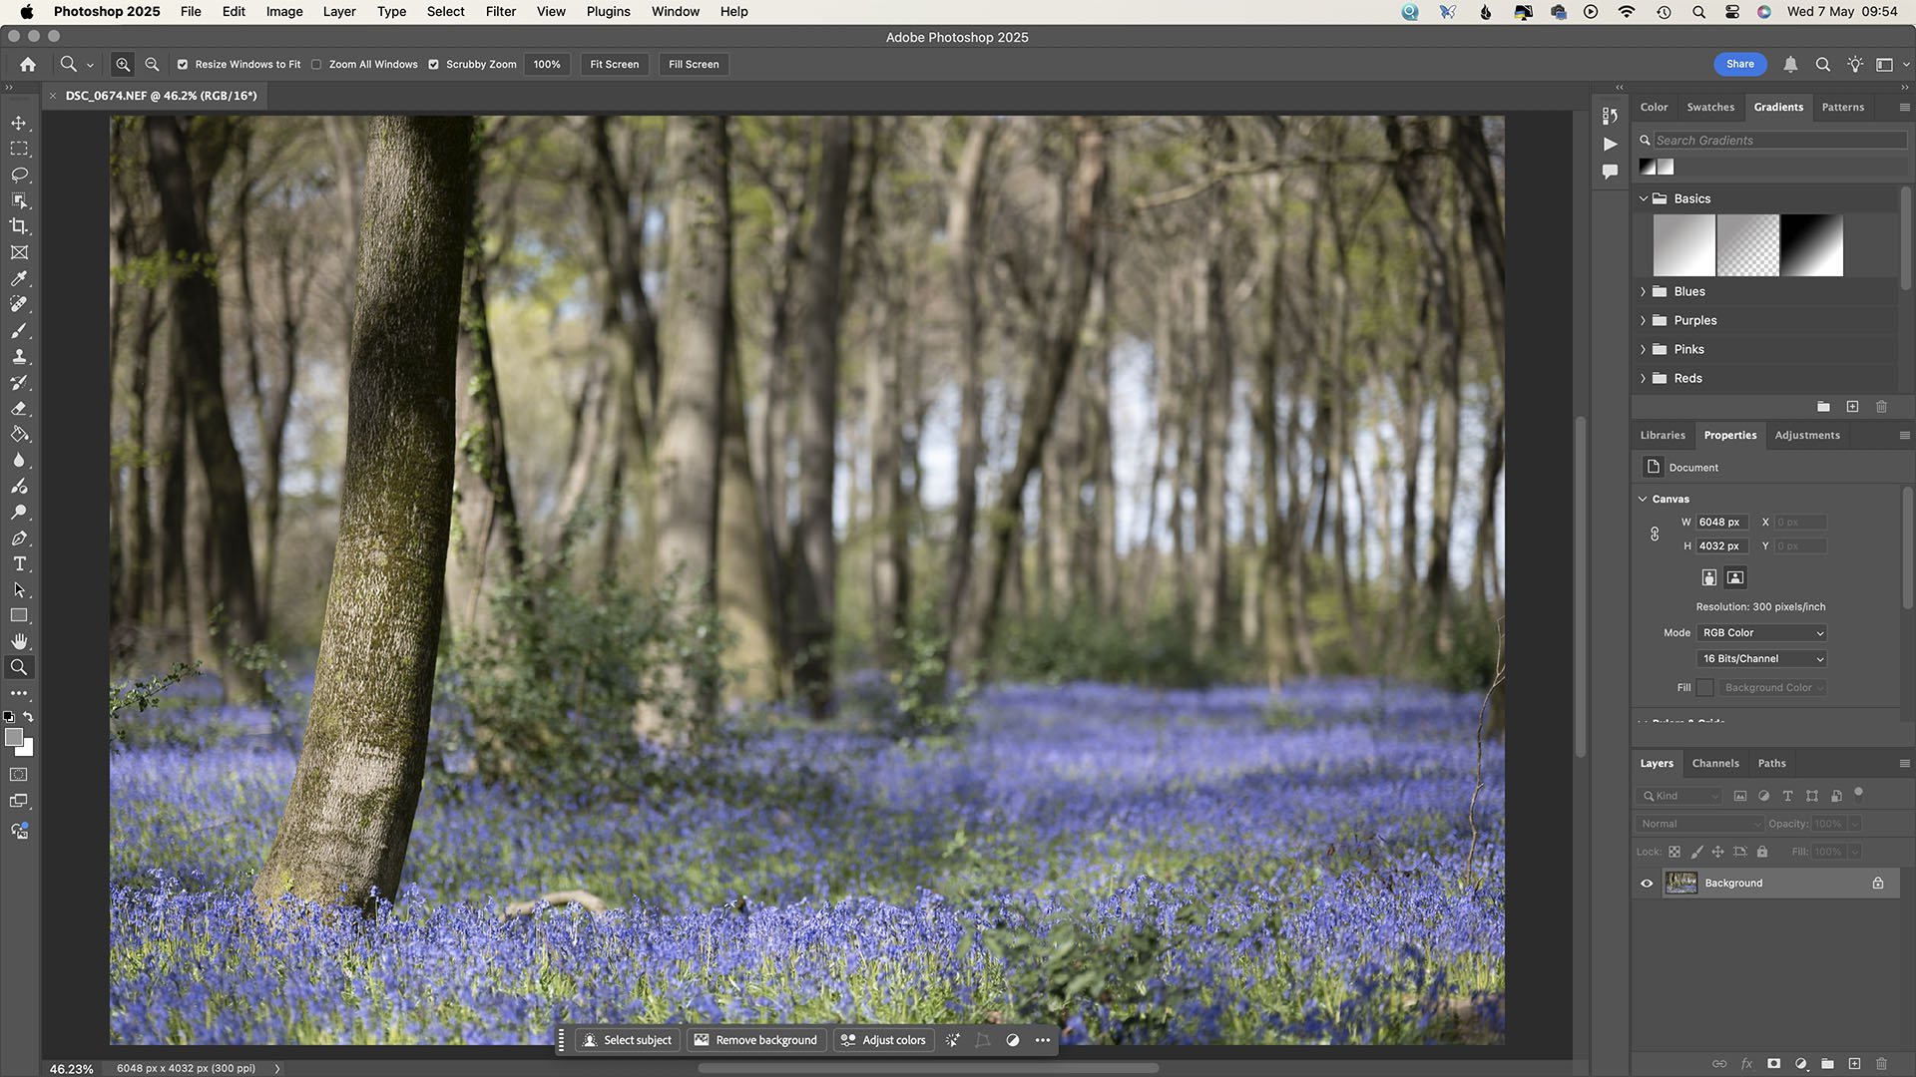
Task: Hide the Background layer
Action: (1647, 883)
